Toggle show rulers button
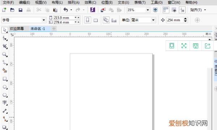Screen dimensions: 217x130 [x=166, y=10]
